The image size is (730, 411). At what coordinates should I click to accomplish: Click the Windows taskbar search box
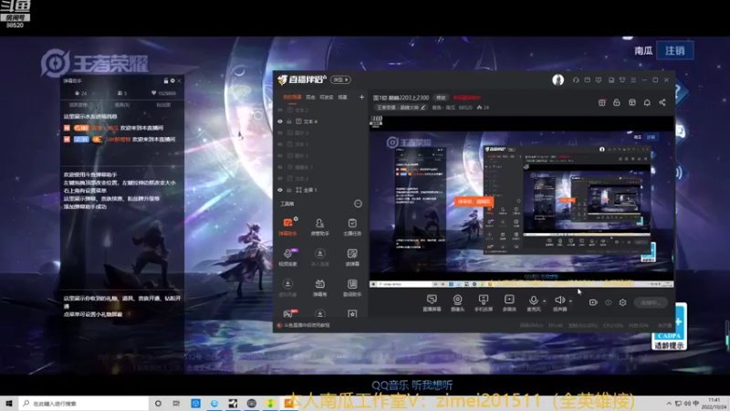[x=84, y=403]
